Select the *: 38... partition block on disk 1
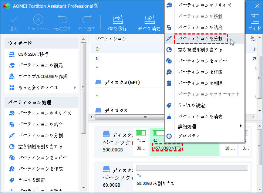This screenshot has height=193, width=263. pyautogui.click(x=141, y=142)
